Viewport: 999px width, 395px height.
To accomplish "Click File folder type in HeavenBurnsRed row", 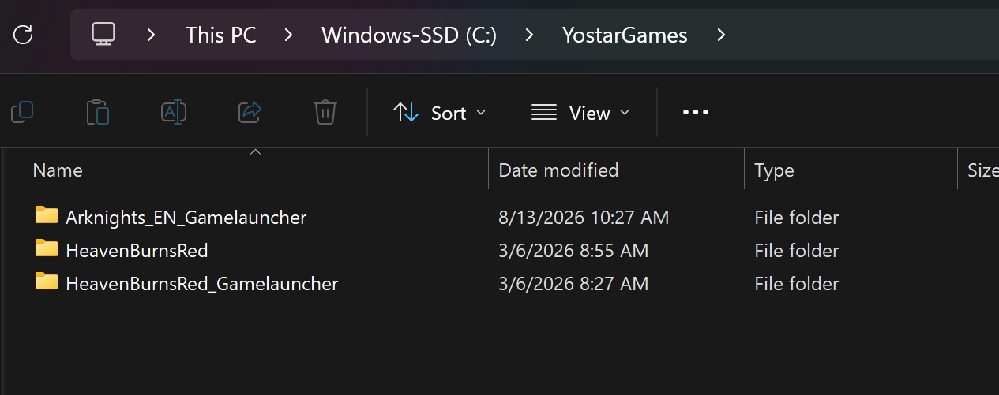I will (x=797, y=251).
